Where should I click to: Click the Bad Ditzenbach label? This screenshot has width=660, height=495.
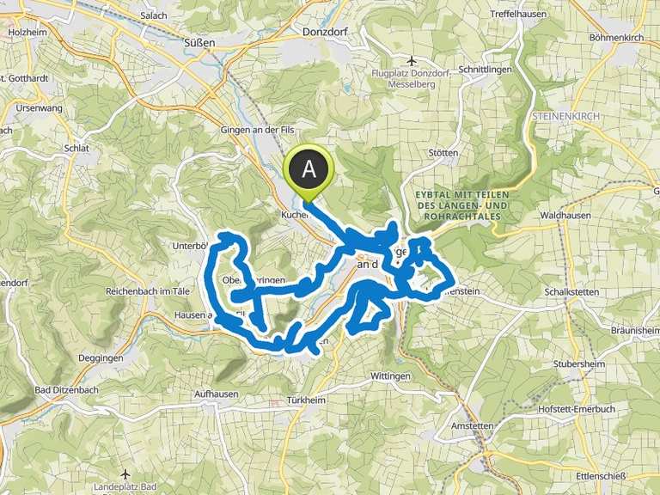point(66,390)
